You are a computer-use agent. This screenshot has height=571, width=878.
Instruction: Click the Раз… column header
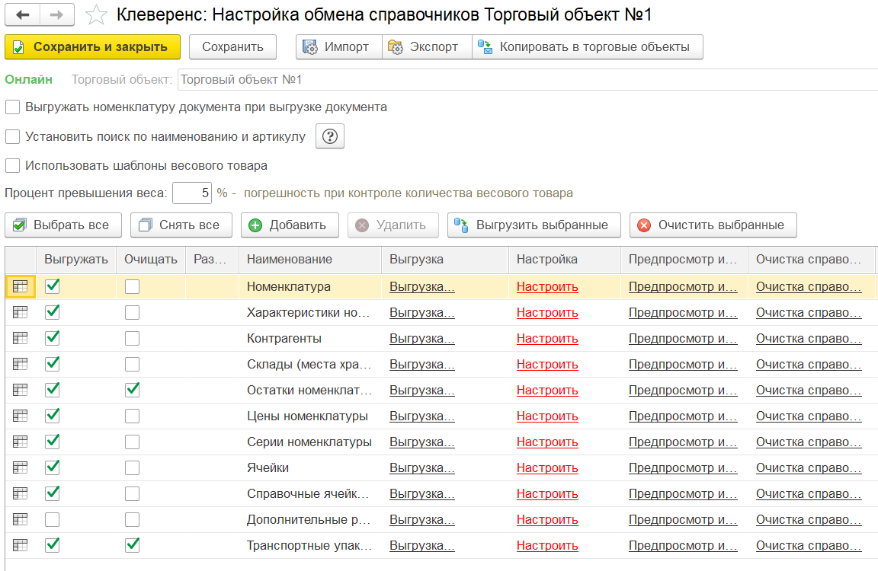tap(212, 260)
